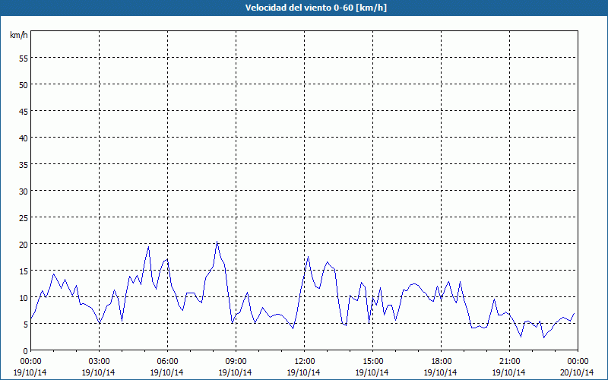608x380 pixels.
Task: Click the 5 value on the y-axis
Action: point(26,325)
